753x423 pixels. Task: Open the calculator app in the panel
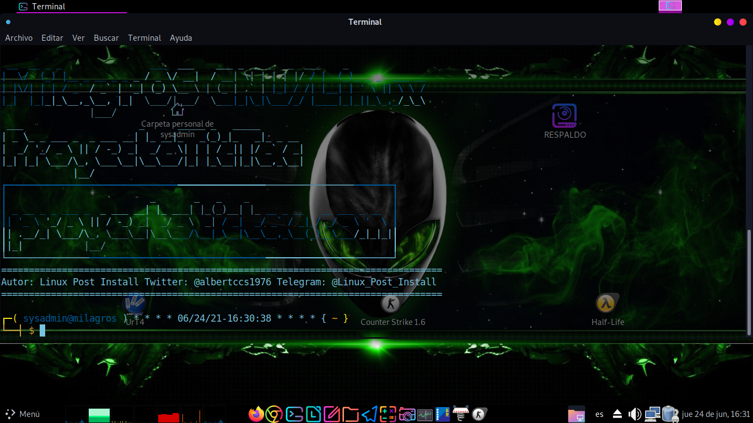[x=388, y=414]
